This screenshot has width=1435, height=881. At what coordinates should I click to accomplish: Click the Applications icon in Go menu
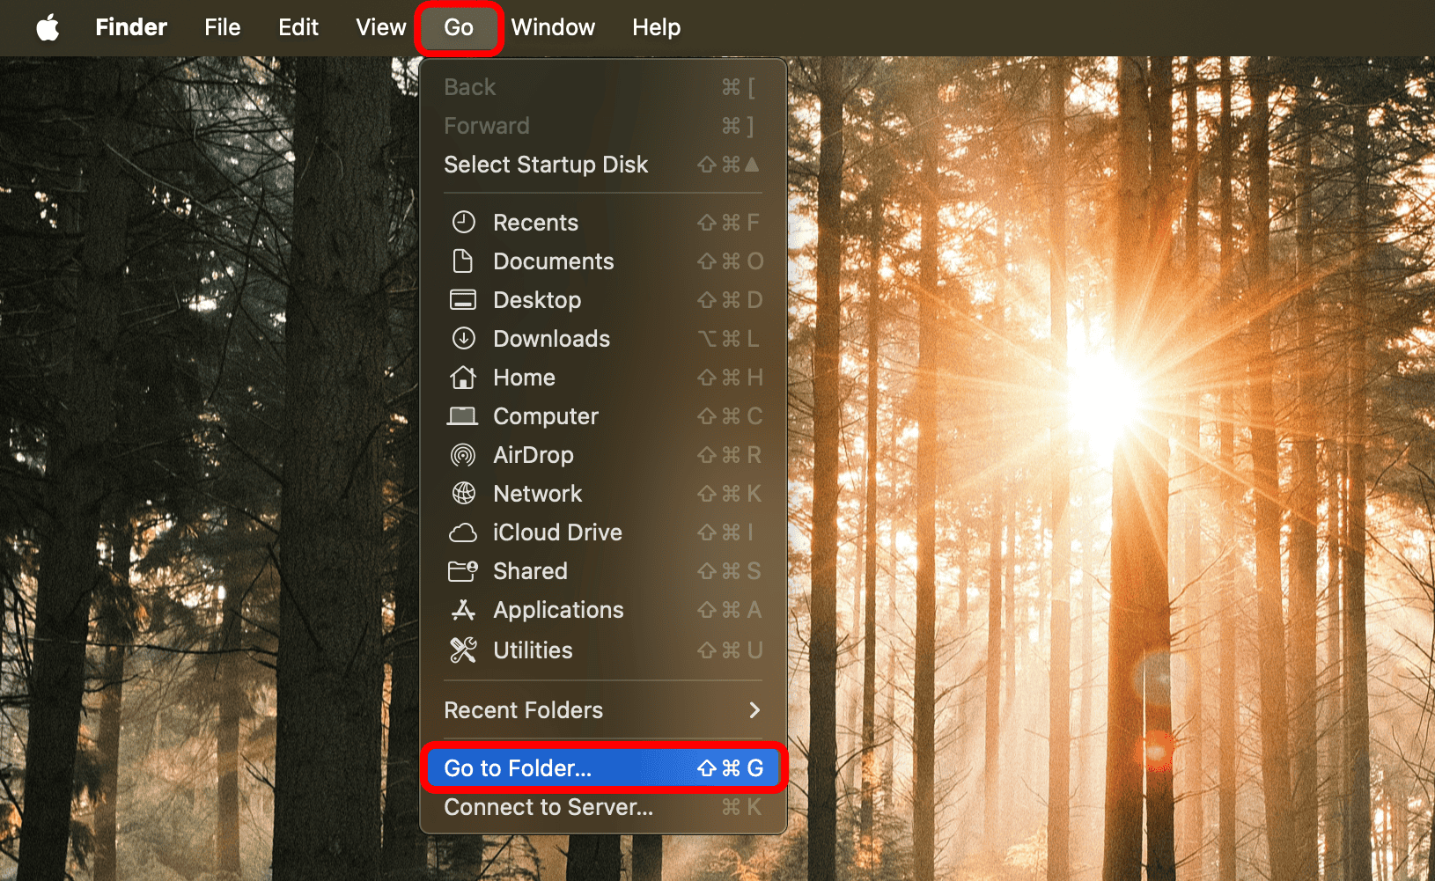[x=463, y=610]
